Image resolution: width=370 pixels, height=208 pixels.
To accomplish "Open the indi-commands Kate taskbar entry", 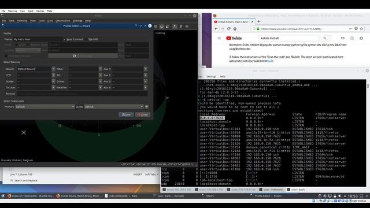I will (x=121, y=196).
